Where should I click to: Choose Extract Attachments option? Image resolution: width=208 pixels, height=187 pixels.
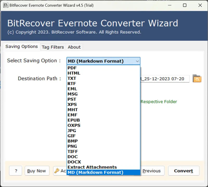click(103, 167)
